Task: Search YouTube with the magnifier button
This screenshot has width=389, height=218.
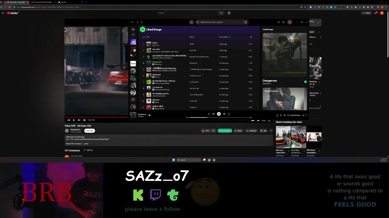Action: point(221,13)
